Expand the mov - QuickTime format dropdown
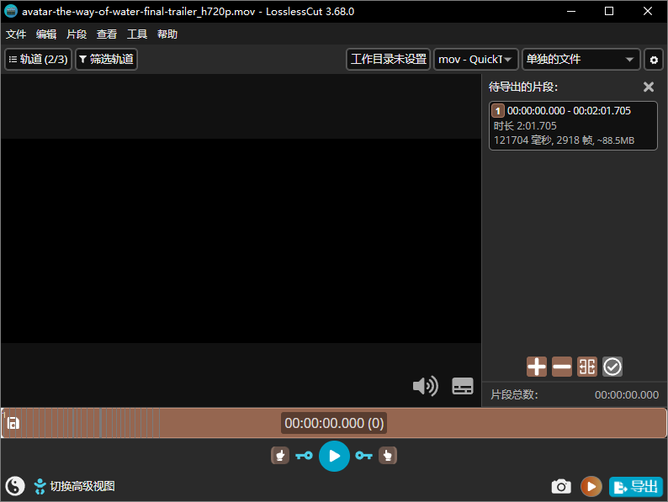668x502 pixels. tap(476, 59)
